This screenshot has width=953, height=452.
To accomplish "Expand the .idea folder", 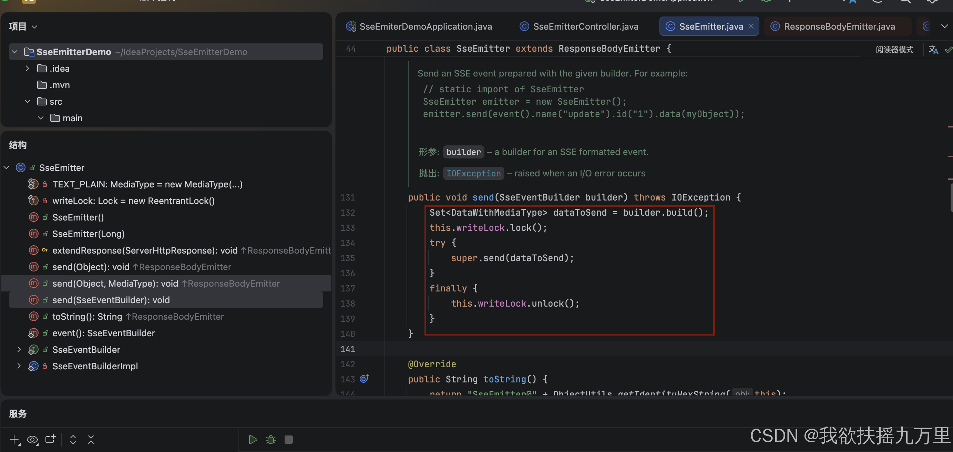I will click(x=27, y=69).
